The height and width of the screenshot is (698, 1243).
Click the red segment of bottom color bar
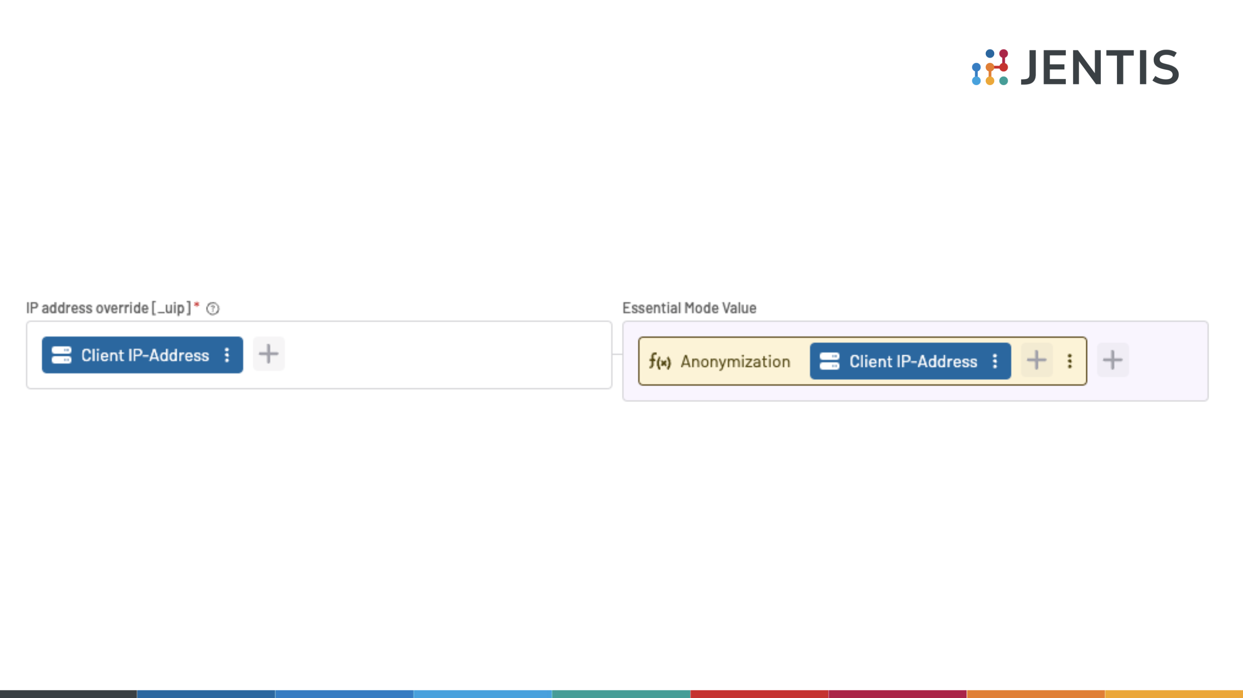pos(759,694)
